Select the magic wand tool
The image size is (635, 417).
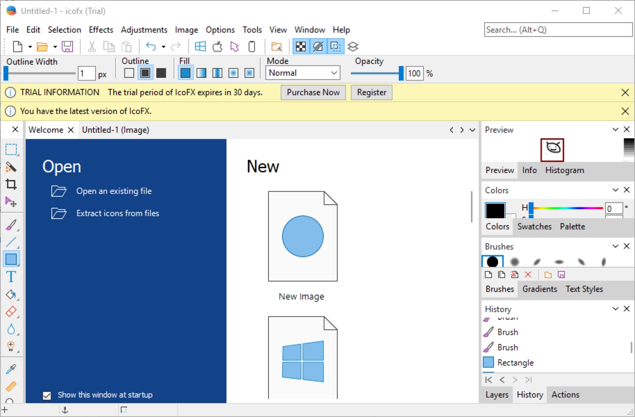(x=11, y=167)
